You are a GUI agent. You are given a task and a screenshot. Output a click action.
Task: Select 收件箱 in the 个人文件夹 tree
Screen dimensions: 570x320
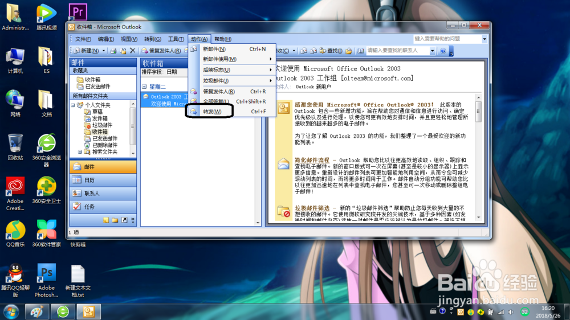[100, 132]
